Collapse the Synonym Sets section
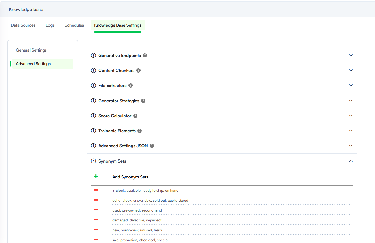The image size is (375, 243). point(351,161)
